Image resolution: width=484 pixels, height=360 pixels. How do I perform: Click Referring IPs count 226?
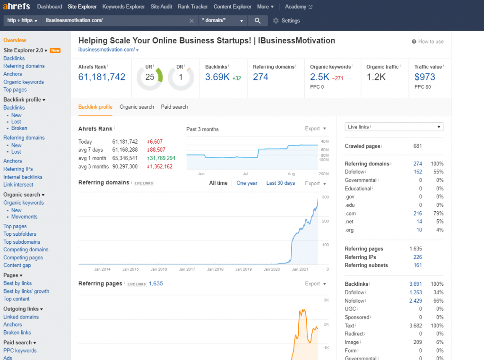coord(418,257)
